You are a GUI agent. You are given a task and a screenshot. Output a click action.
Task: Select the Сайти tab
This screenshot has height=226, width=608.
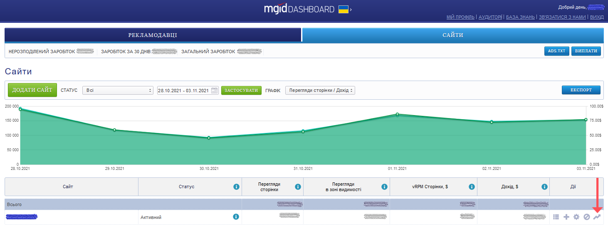[452, 35]
